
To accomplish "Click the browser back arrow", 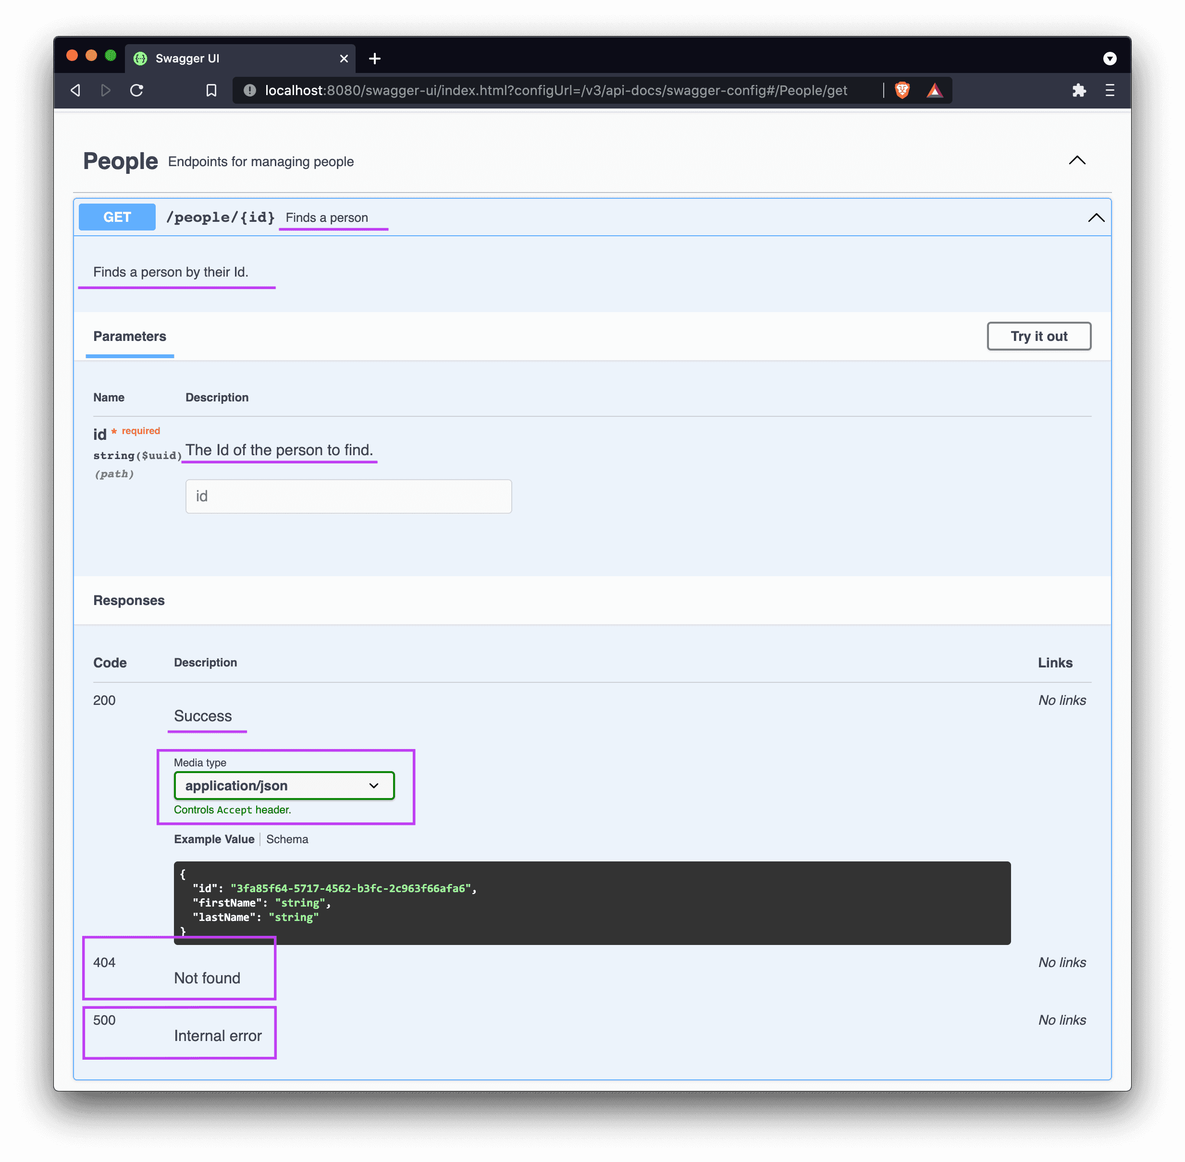I will (x=76, y=90).
